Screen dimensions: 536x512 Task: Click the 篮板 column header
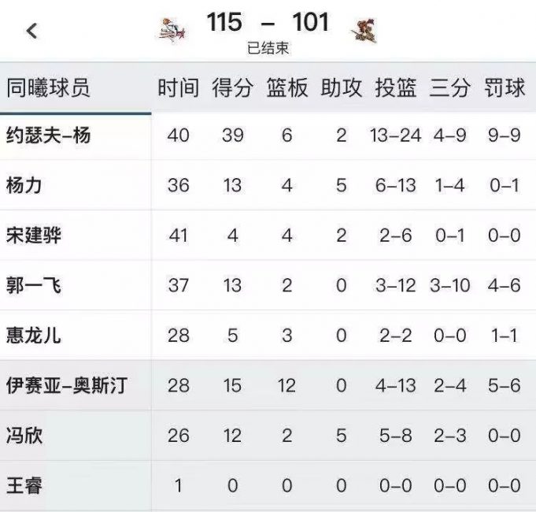coord(287,87)
